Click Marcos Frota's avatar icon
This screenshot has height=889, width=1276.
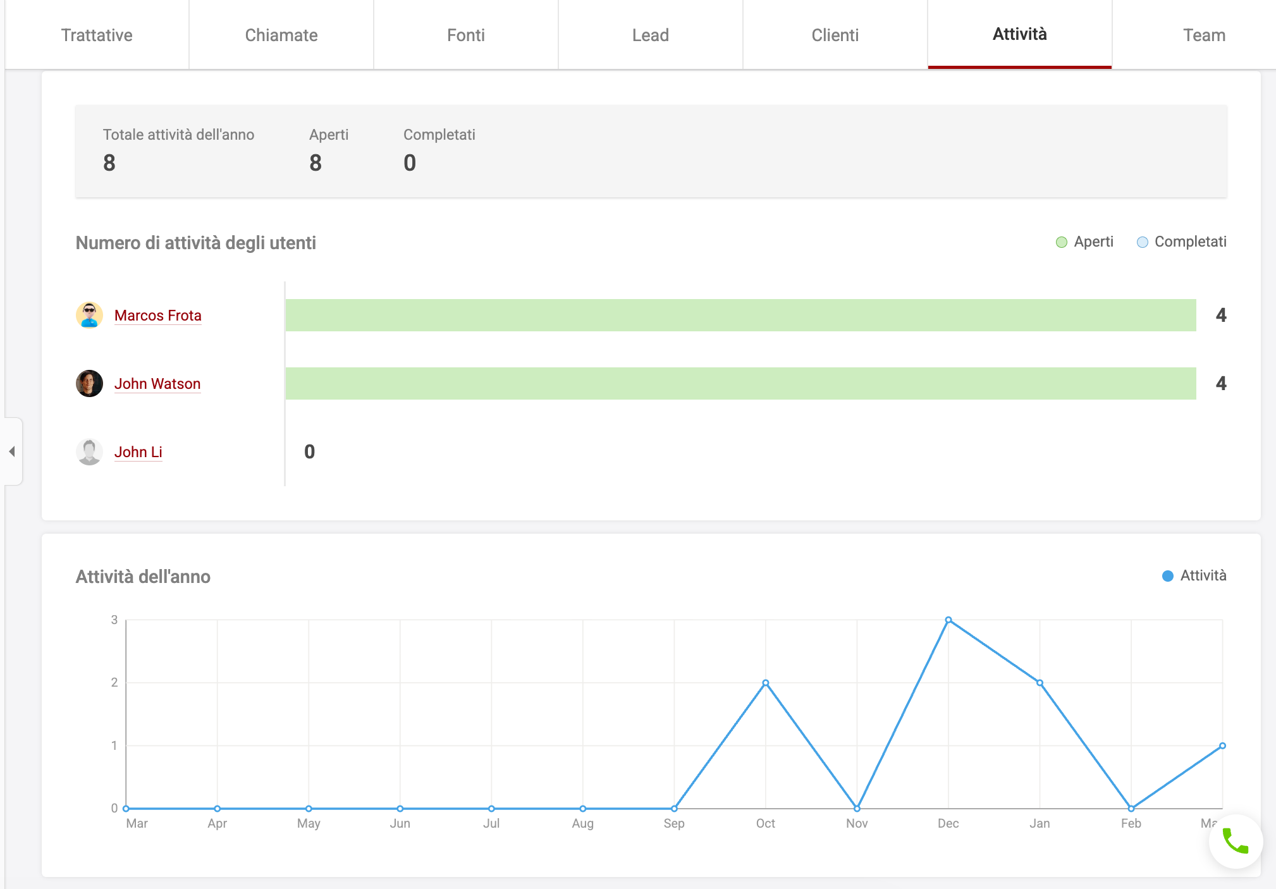[89, 315]
